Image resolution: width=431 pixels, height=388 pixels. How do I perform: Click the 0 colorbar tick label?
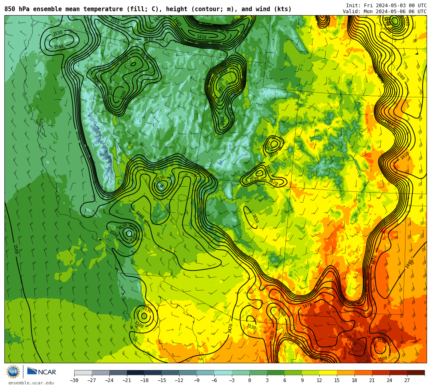tap(249, 380)
